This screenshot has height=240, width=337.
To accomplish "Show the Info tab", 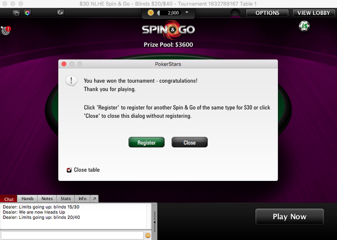I will coord(82,199).
